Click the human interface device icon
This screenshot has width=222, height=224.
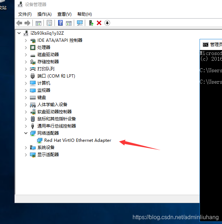[x=33, y=105]
